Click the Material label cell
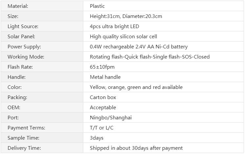245x154 pixels. pyautogui.click(x=42, y=6)
